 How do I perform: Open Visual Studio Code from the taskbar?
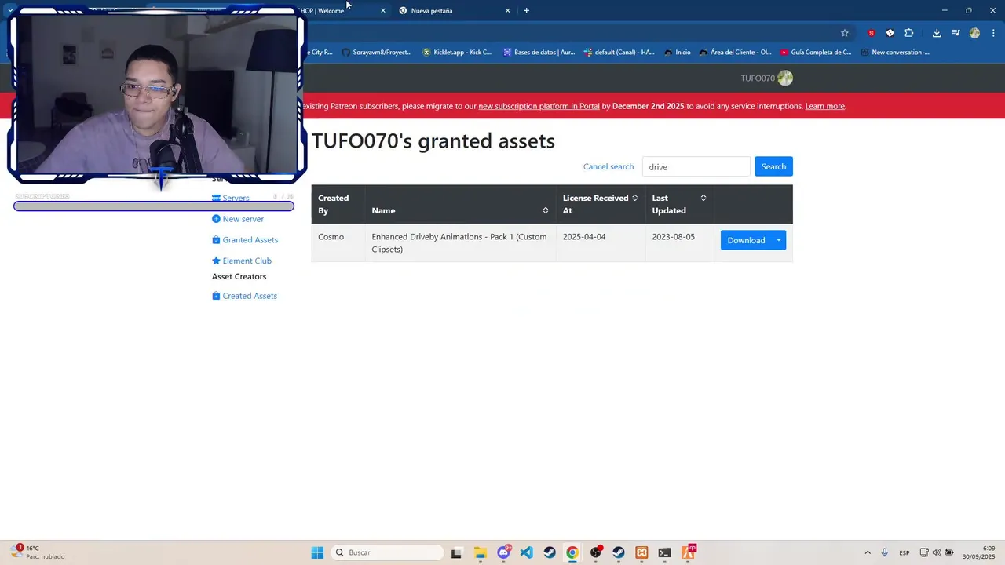click(x=526, y=552)
